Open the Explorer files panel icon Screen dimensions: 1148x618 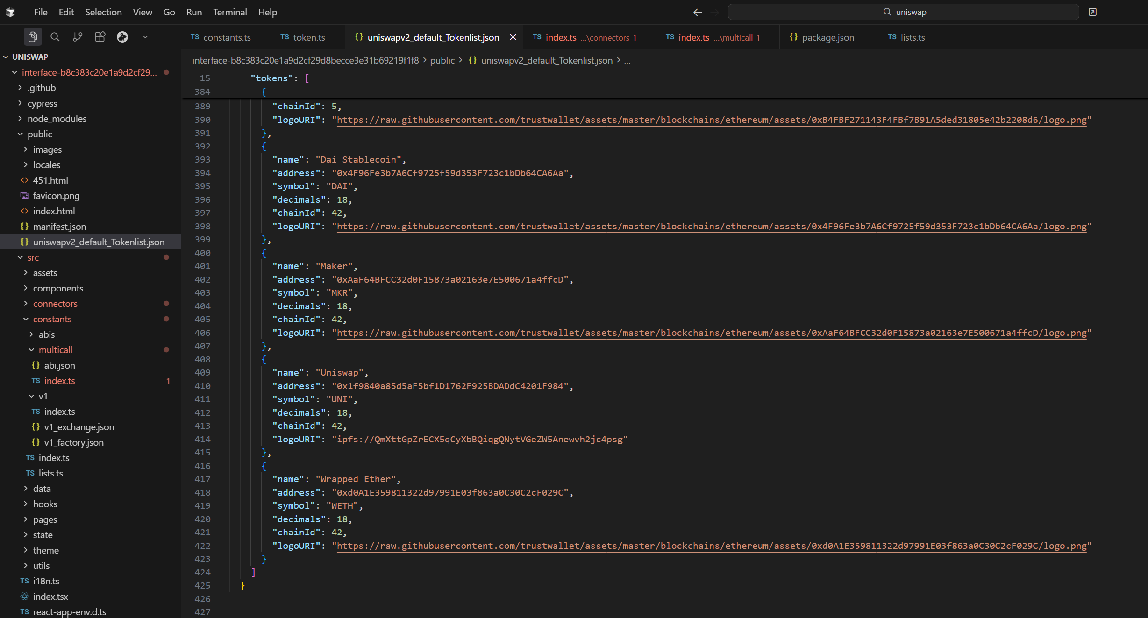[x=32, y=37]
